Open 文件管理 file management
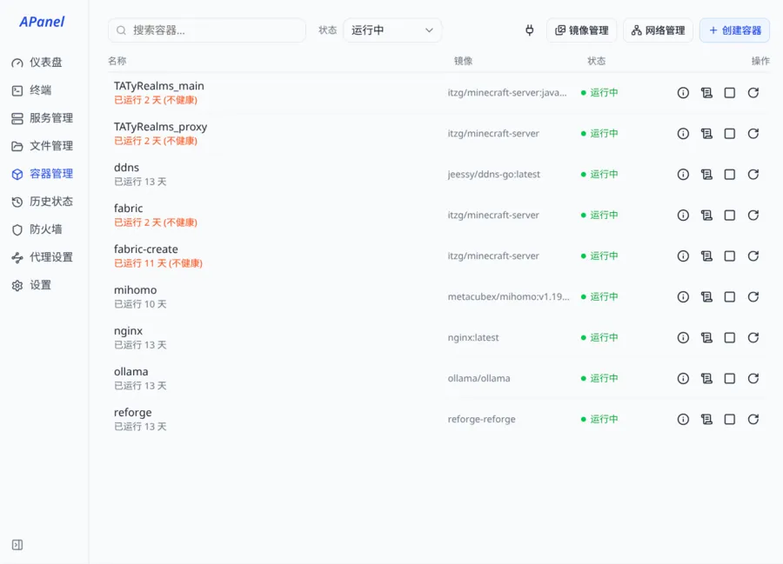 [x=44, y=146]
